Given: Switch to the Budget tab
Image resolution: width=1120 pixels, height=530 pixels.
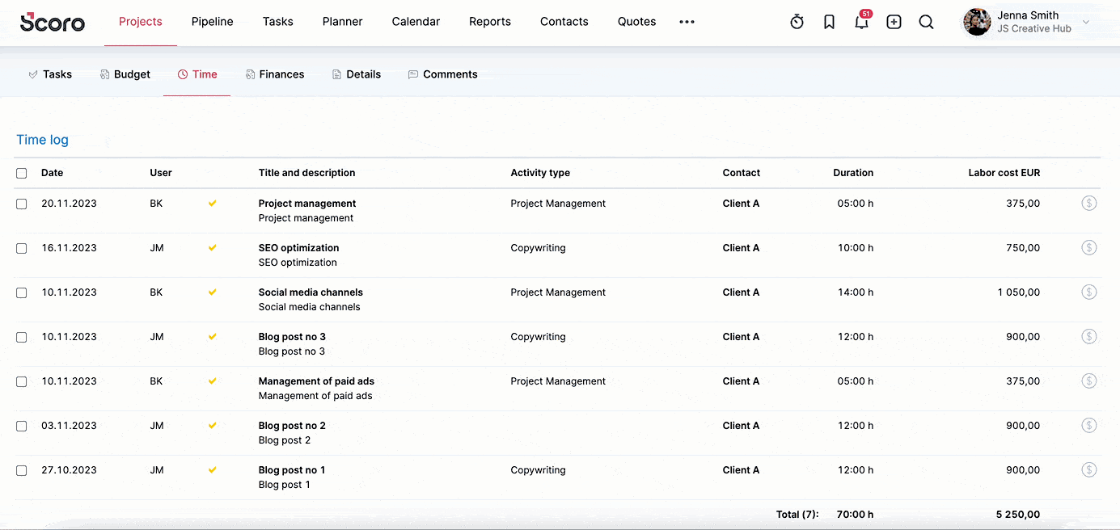Looking at the screenshot, I should [125, 74].
